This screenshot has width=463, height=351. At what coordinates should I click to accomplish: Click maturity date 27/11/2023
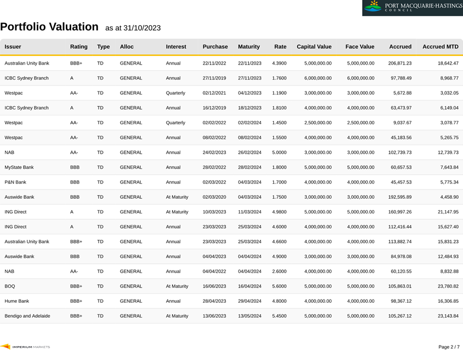point(250,78)
